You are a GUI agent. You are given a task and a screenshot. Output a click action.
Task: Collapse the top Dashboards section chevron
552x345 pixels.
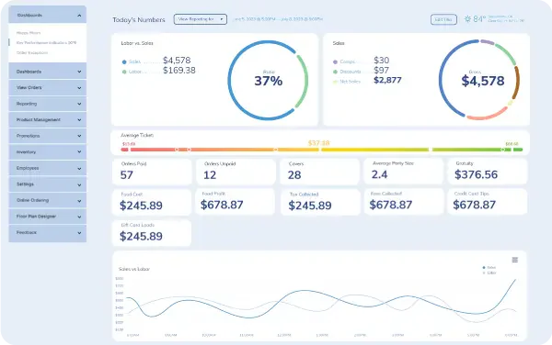[79, 16]
